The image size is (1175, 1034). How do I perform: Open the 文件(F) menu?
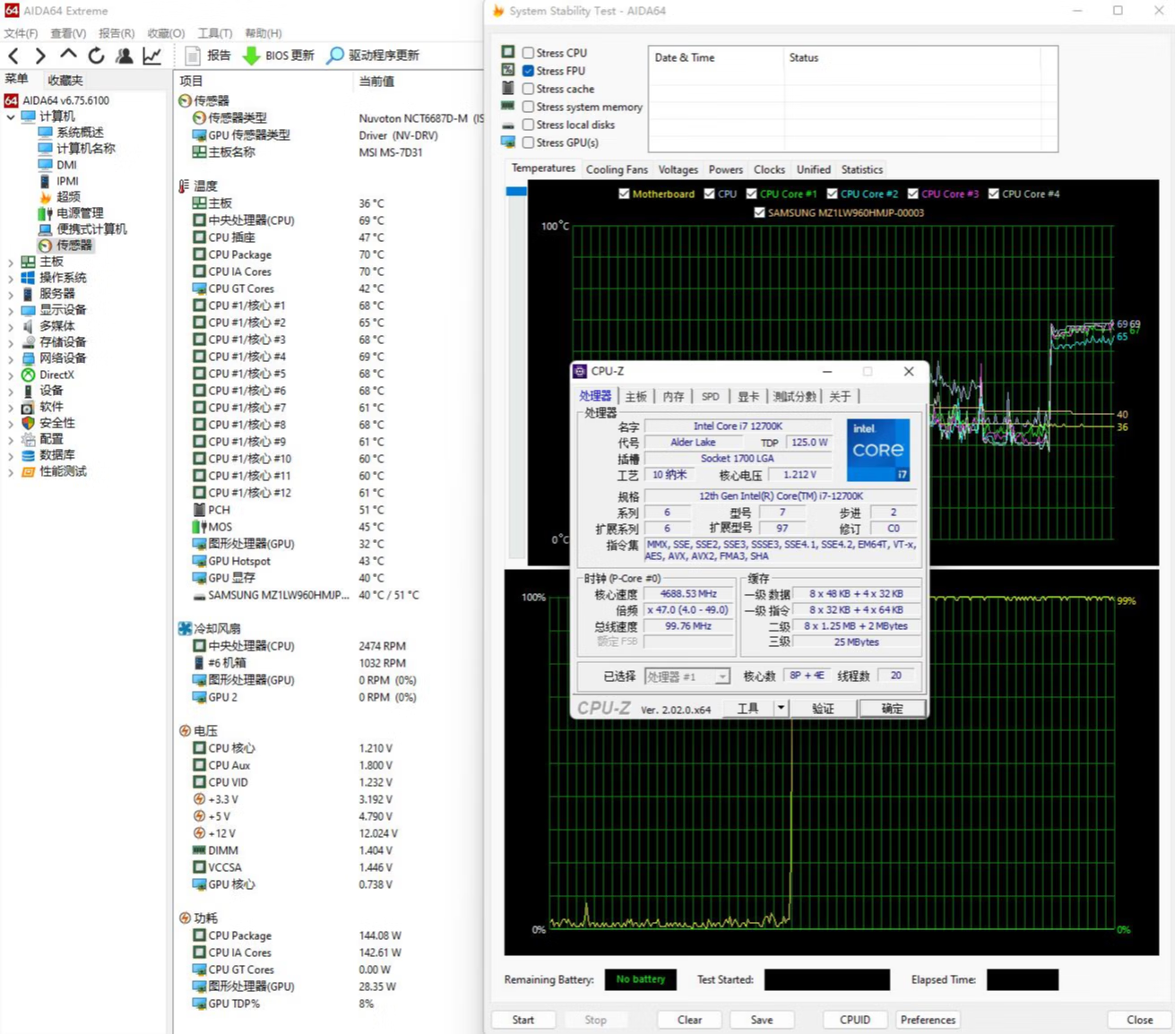click(21, 33)
